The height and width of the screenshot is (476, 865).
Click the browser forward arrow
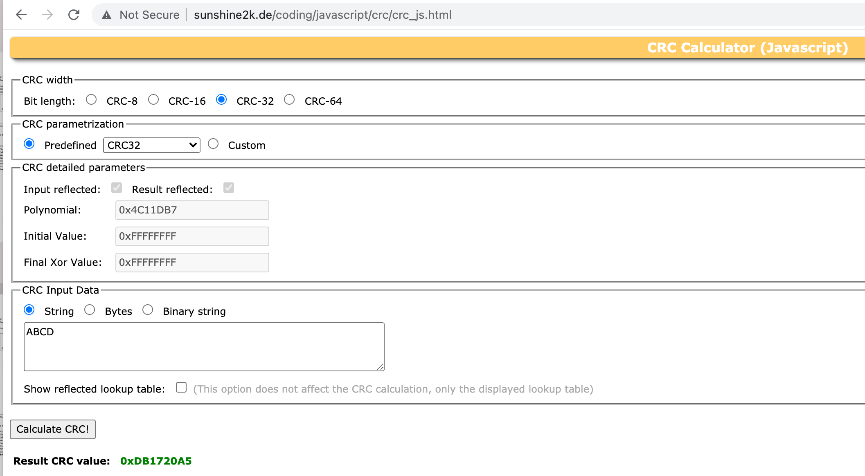point(47,15)
